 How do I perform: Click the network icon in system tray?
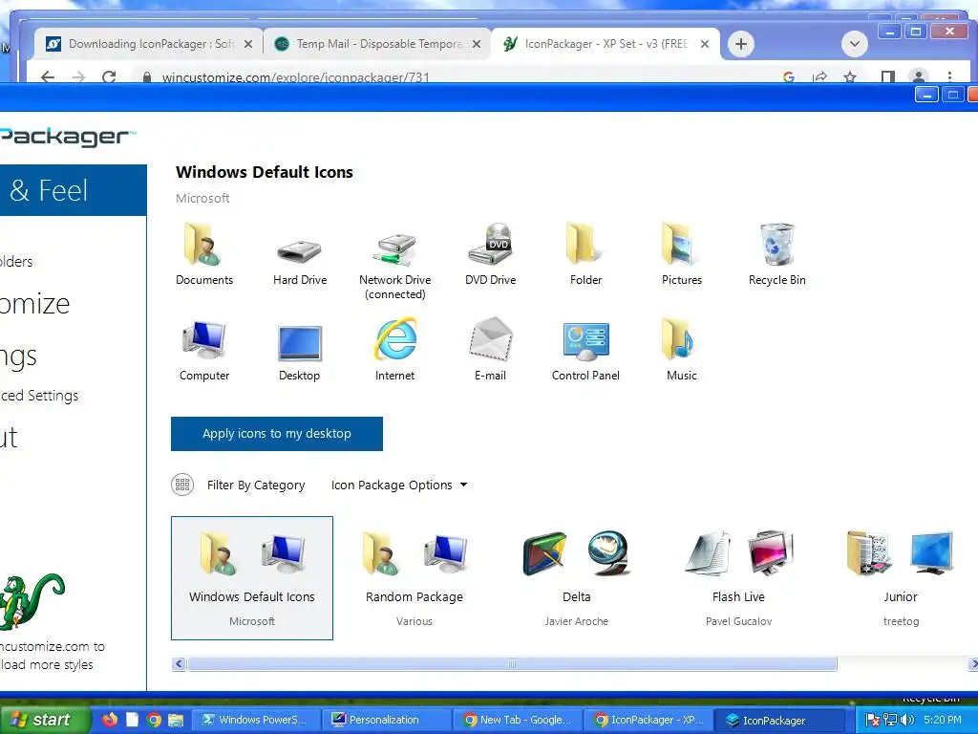890,720
